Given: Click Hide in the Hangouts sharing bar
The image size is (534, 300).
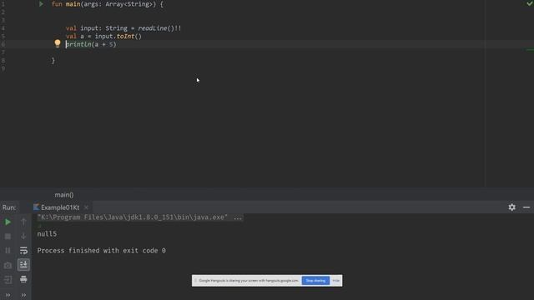Looking at the screenshot, I should (x=335, y=281).
